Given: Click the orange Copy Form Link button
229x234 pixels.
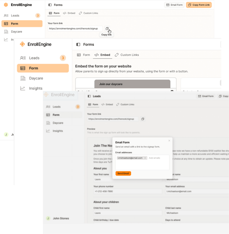Looking at the screenshot, I should pos(199,5).
